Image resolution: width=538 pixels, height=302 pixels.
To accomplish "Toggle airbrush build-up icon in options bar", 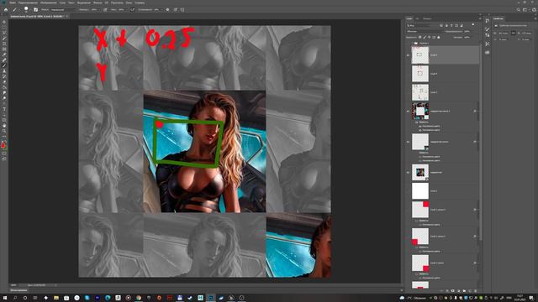I will pos(132,9).
